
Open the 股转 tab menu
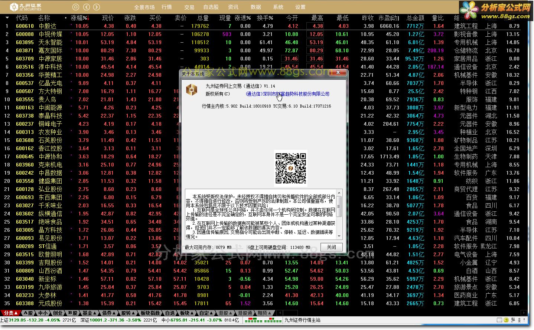click(128, 313)
